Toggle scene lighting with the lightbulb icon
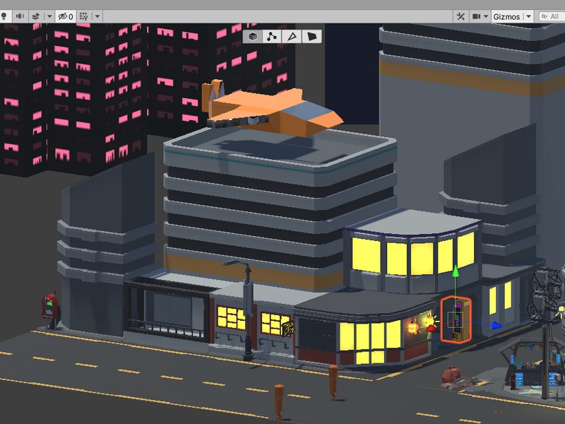This screenshot has width=565, height=424. [x=4, y=16]
